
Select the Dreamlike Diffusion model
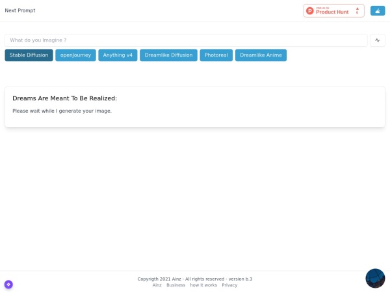point(168,55)
